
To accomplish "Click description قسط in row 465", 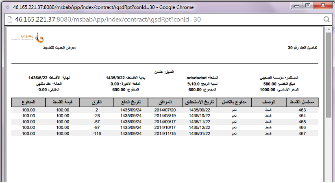I will tap(268, 122).
